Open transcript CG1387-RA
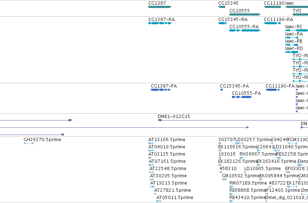The image size is (308, 203). [161, 20]
